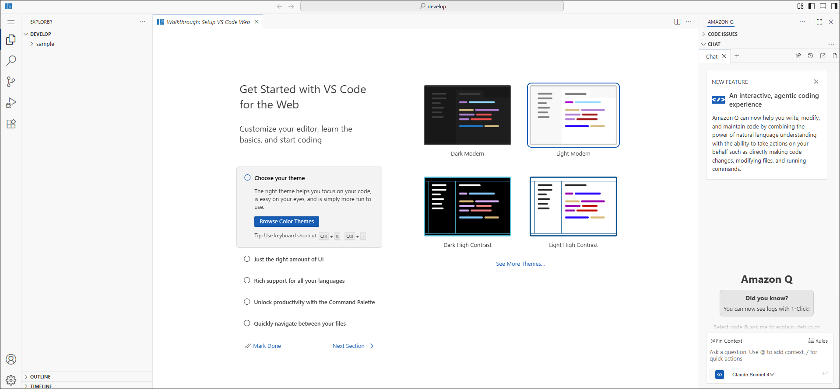Open the Extensions view
This screenshot has width=840, height=389.
click(x=11, y=124)
